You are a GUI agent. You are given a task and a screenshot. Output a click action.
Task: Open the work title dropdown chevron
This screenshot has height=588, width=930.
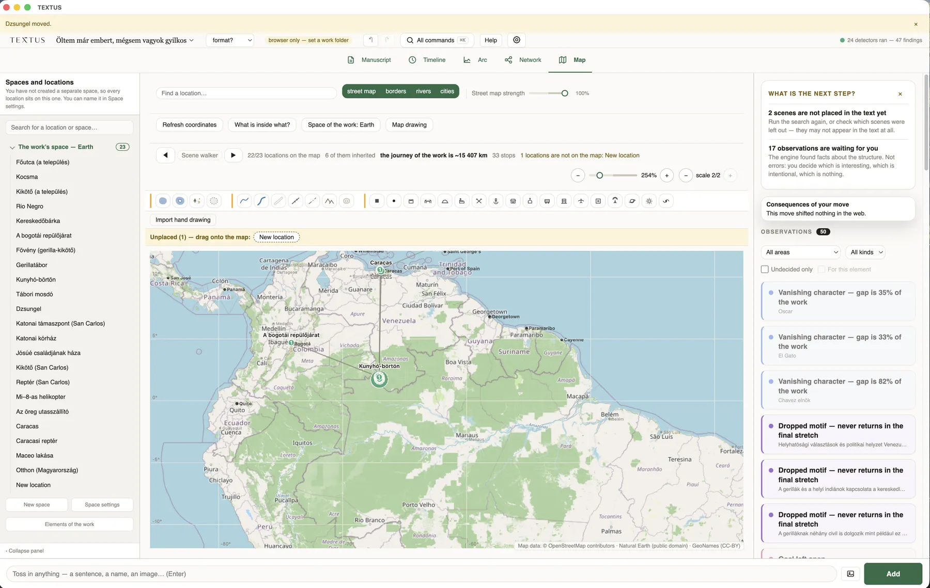(192, 40)
